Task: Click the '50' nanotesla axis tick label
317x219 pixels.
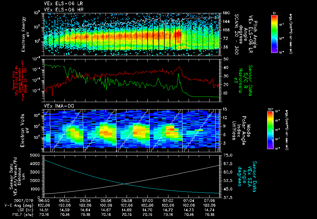Action: [x=225, y=59]
